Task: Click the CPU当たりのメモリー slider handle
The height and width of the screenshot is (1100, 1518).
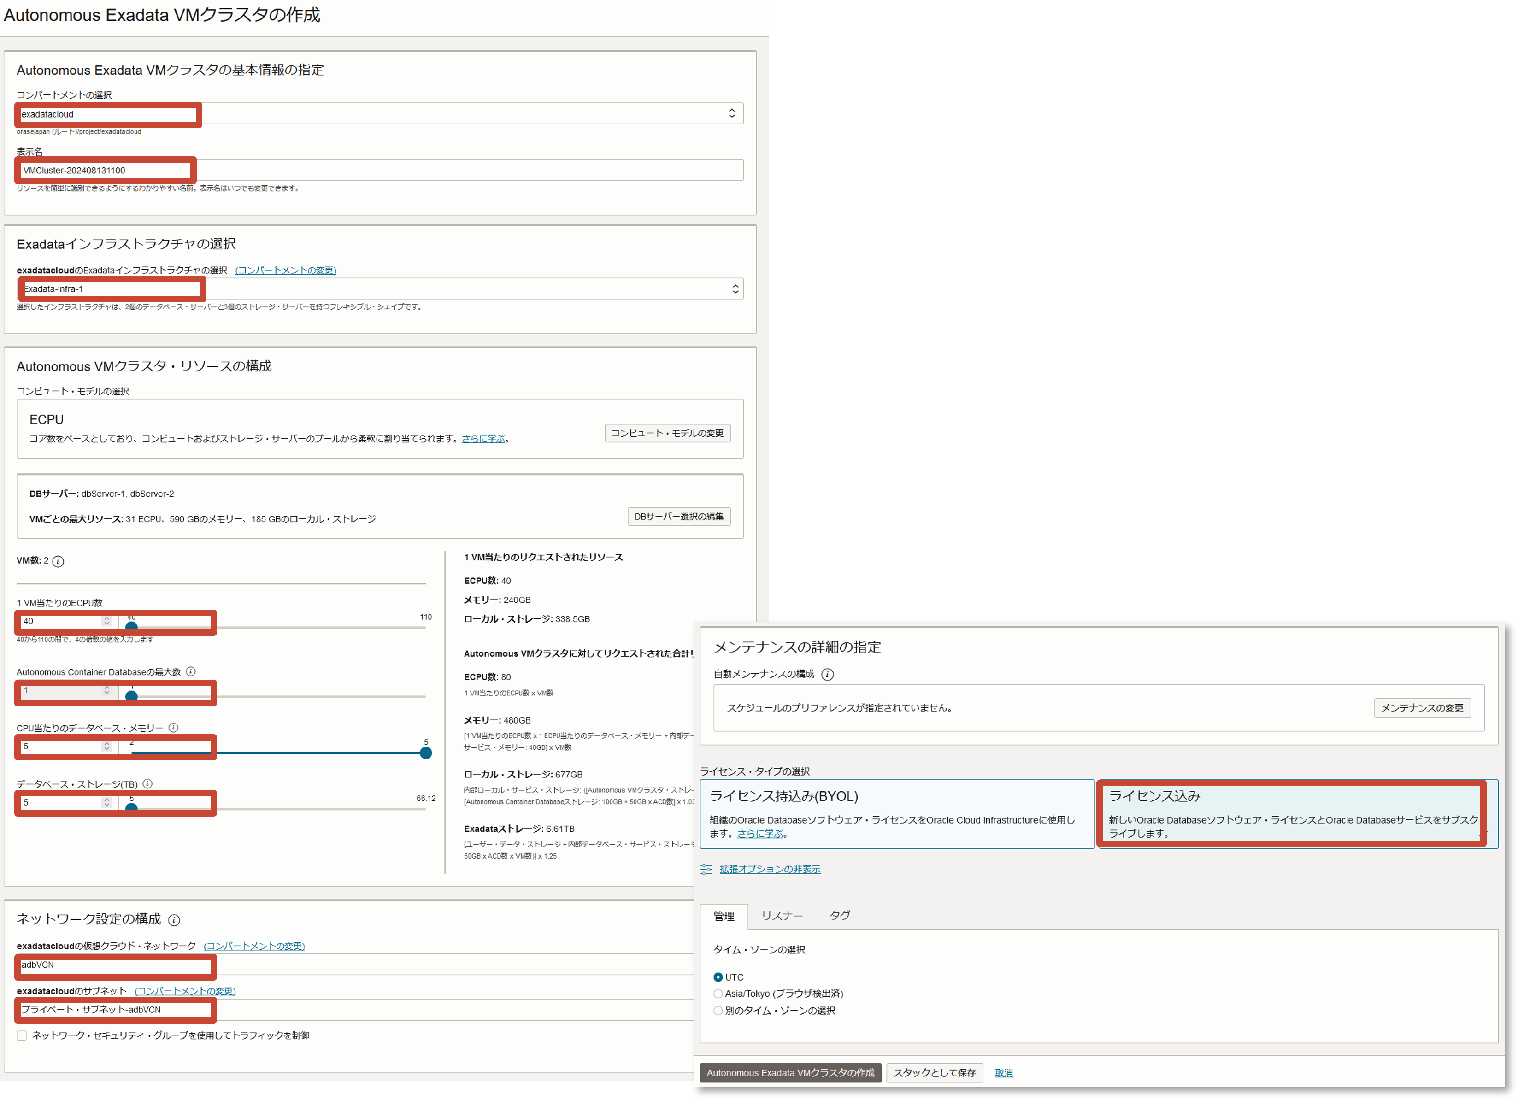Action: click(x=426, y=753)
